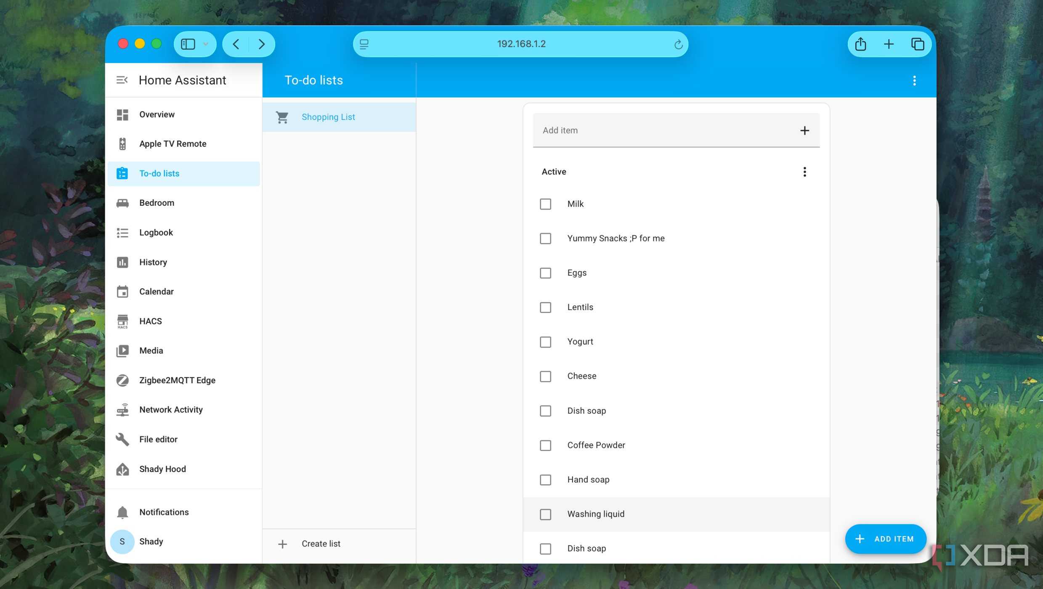Open Apple TV Remote panel icon

click(122, 144)
